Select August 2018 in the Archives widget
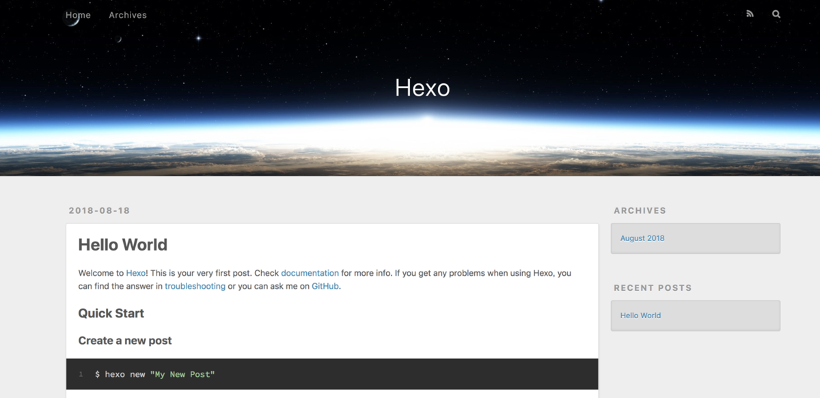Viewport: 820px width, 398px height. pyautogui.click(x=642, y=238)
